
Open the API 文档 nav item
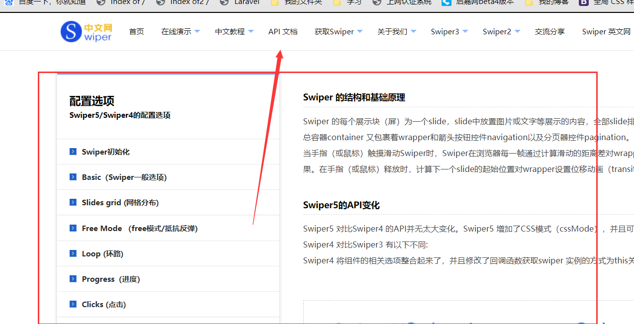tap(283, 31)
